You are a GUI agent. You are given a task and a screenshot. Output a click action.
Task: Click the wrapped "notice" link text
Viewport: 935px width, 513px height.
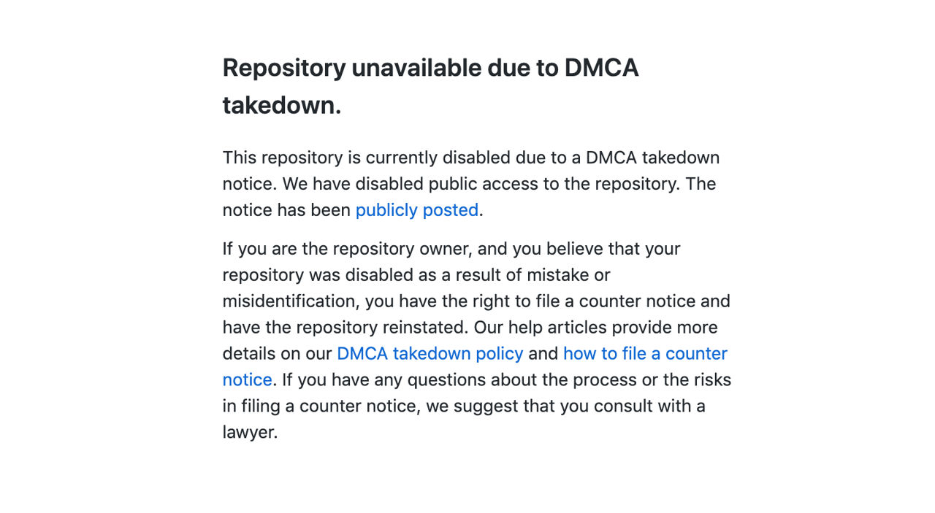coord(247,379)
